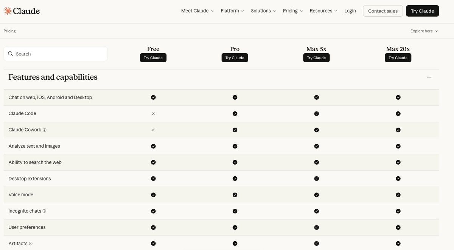
Task: Open the info icon next to Incognito chats
Action: (44, 211)
